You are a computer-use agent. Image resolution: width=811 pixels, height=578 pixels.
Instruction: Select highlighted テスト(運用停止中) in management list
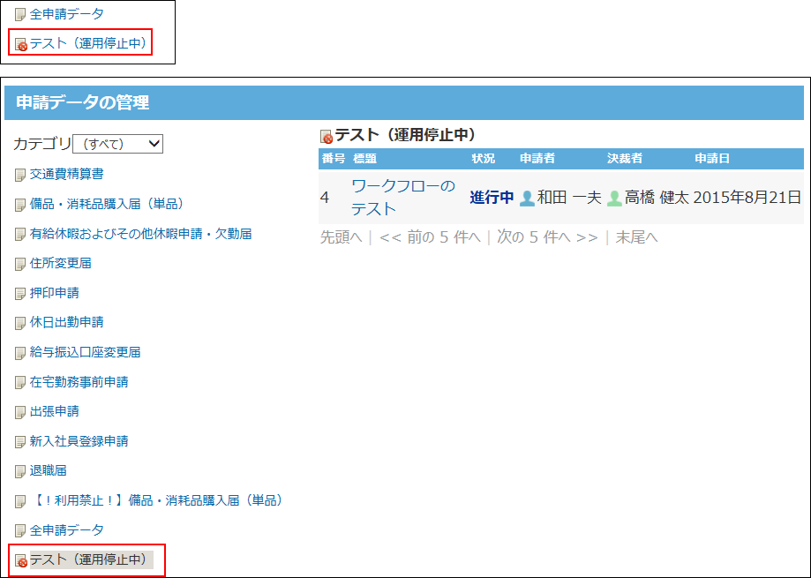(x=92, y=559)
